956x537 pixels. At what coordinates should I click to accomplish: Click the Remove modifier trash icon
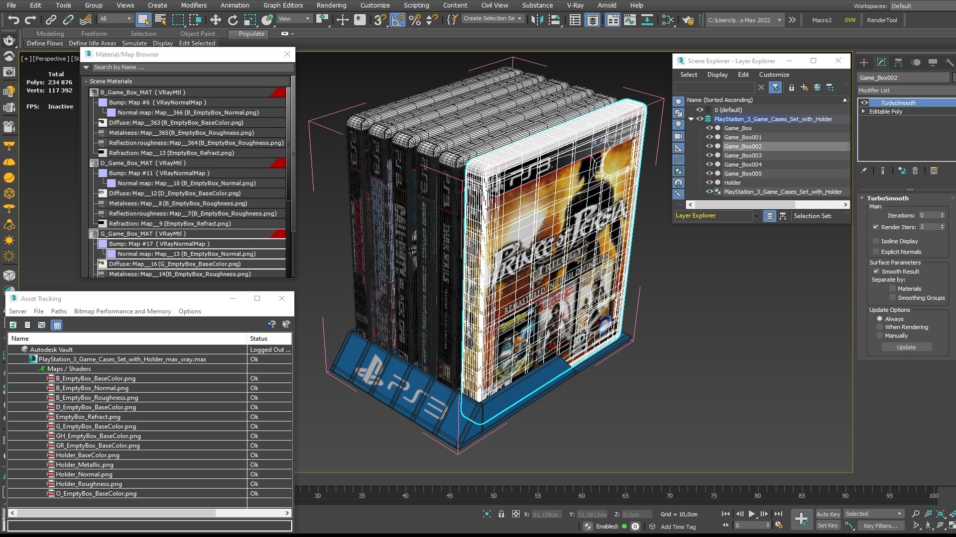pyautogui.click(x=915, y=171)
